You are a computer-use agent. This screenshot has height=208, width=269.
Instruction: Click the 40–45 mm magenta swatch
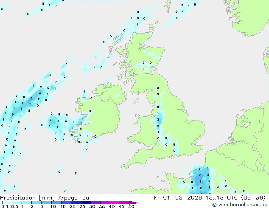point(115,202)
